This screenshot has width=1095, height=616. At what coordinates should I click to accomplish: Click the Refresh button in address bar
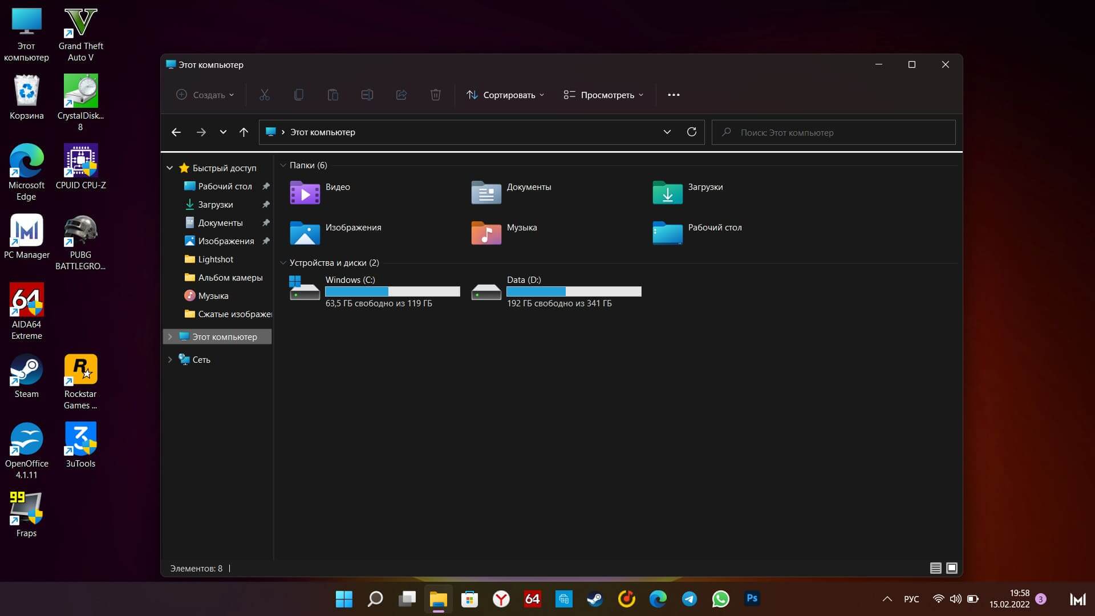tap(691, 132)
